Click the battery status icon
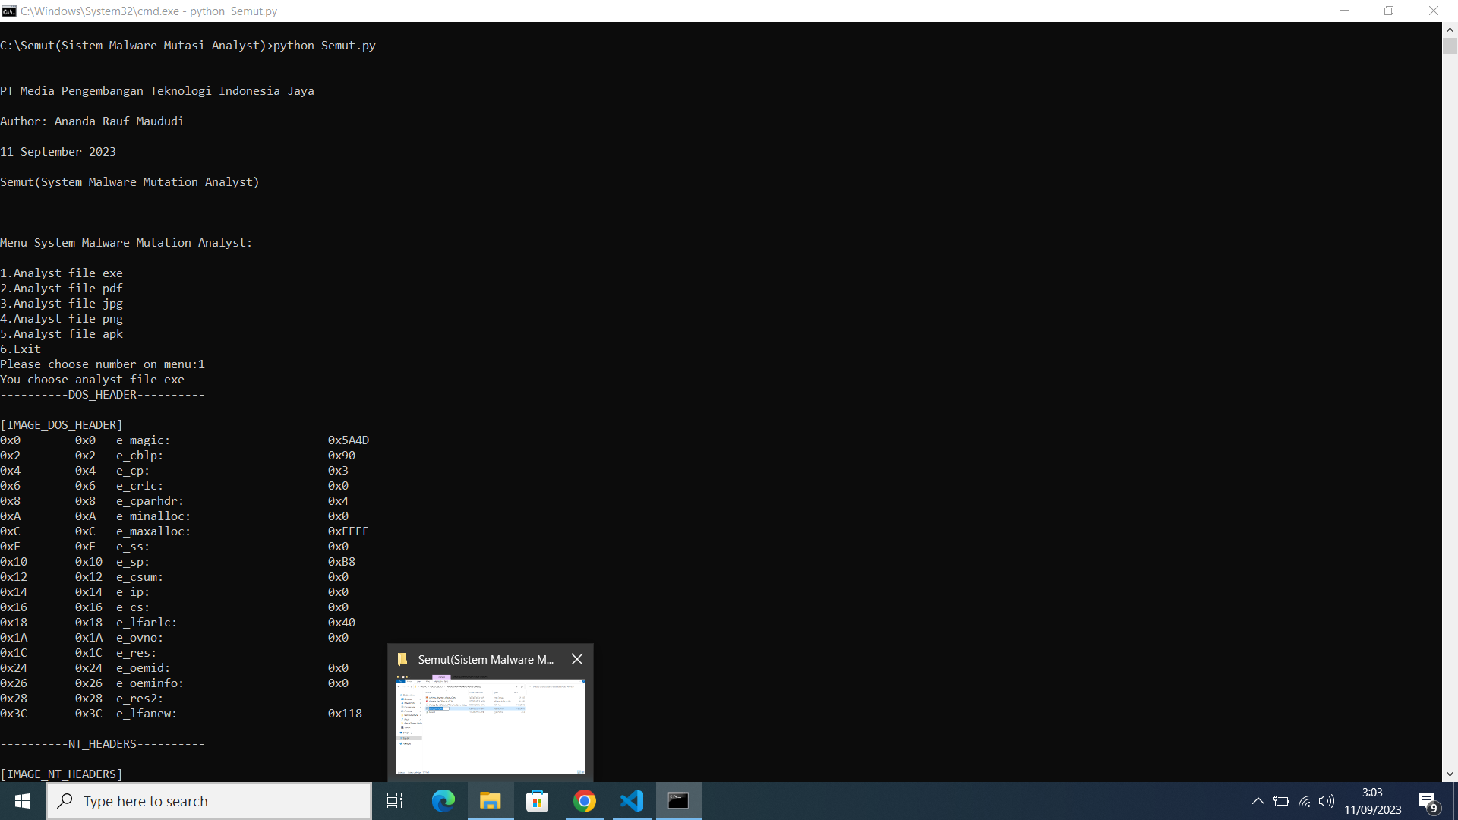 click(1281, 801)
